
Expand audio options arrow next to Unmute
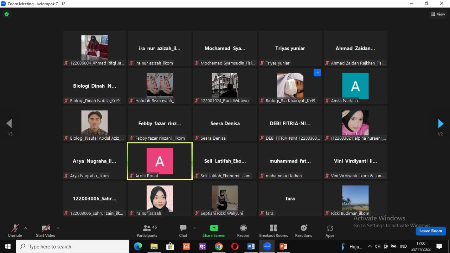(x=26, y=228)
